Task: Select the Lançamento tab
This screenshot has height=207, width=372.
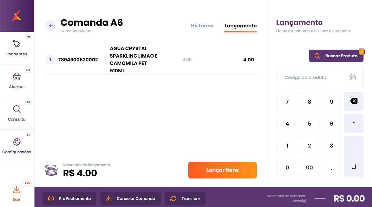Action: [x=241, y=26]
